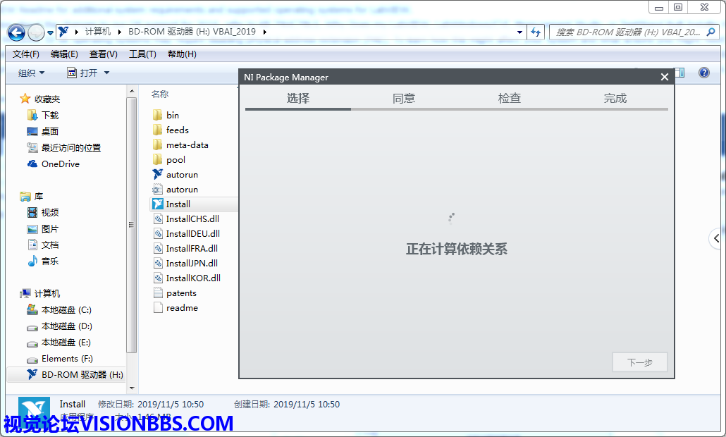Click the Install thumbnail in details pane
Screen dimensions: 726x437
pos(34,411)
